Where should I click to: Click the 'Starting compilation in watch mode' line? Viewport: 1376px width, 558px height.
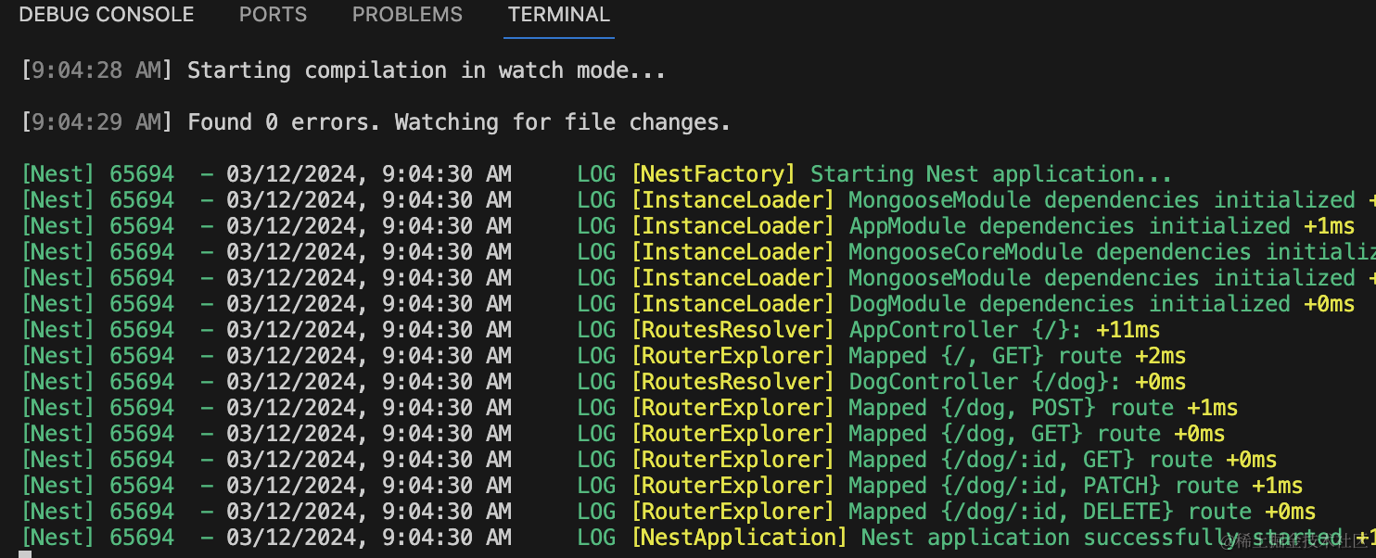(x=426, y=70)
